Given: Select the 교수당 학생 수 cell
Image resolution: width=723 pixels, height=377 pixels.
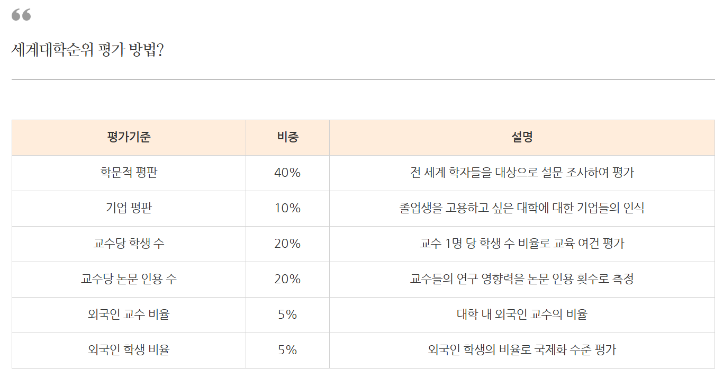Looking at the screenshot, I should (129, 244).
